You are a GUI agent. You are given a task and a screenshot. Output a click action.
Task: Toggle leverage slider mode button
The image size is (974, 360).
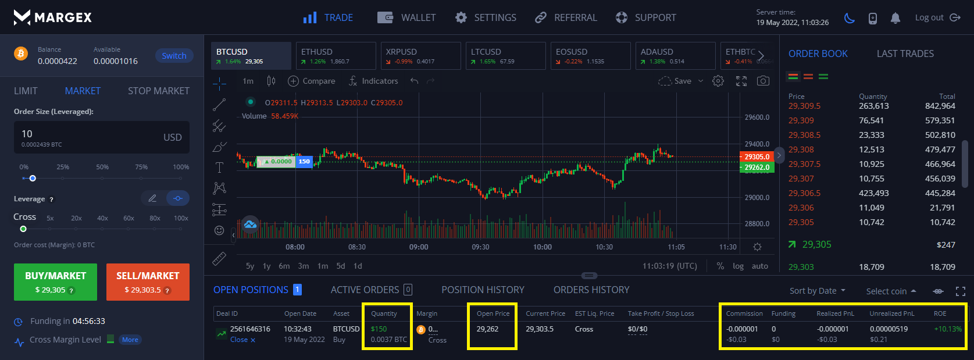tap(178, 198)
